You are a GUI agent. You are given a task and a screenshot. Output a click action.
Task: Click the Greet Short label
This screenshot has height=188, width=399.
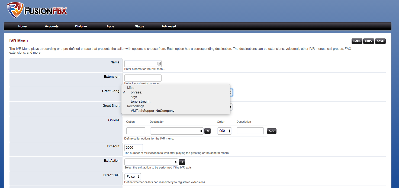coord(111,106)
